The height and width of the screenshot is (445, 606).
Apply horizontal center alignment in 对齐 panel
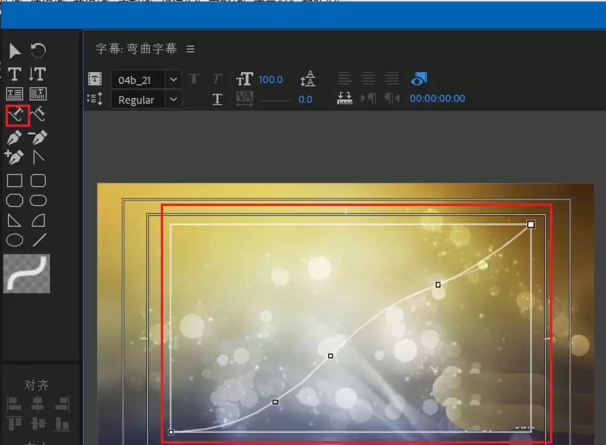(38, 403)
